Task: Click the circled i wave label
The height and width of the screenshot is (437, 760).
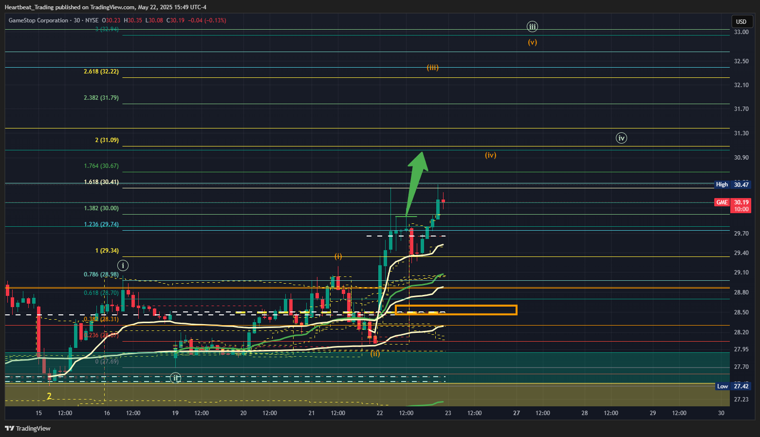Action: pos(123,265)
